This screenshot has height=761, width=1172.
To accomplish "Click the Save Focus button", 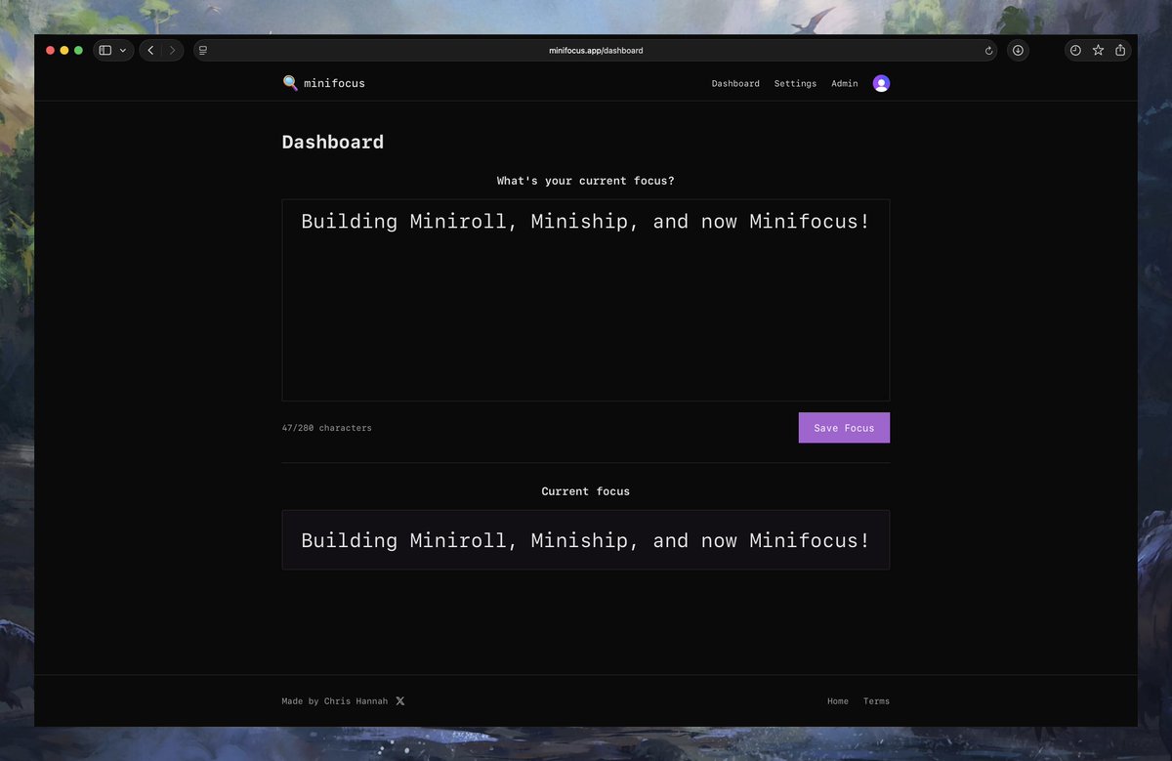I will (844, 428).
